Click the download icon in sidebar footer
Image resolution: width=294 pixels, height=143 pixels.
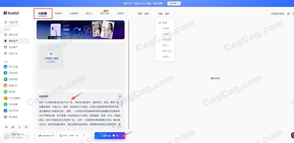tap(20, 127)
